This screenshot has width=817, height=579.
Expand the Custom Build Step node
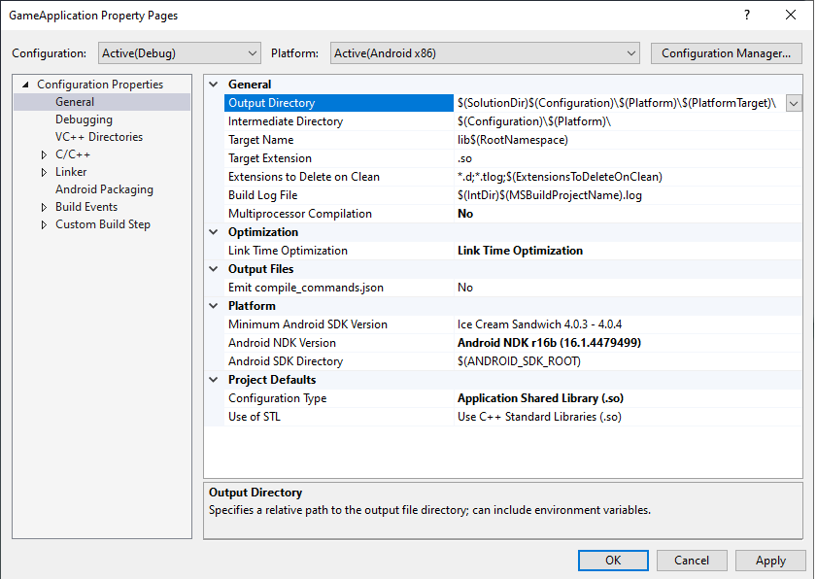[44, 224]
